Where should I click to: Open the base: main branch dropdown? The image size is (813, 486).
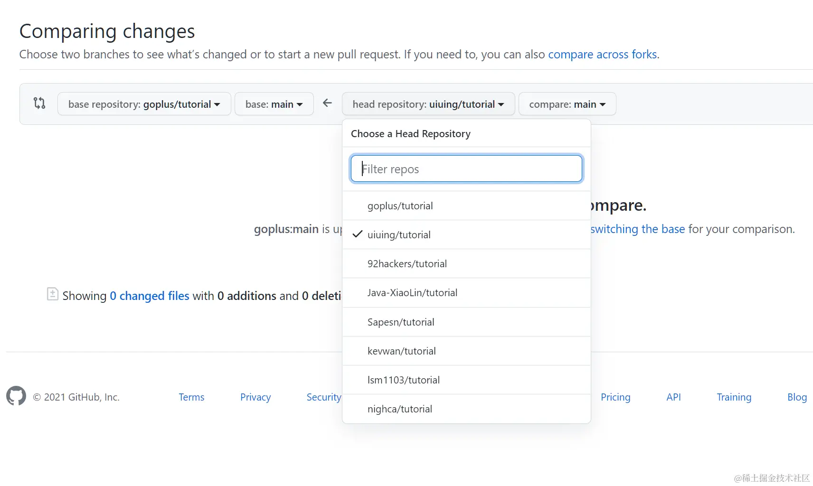pos(274,104)
